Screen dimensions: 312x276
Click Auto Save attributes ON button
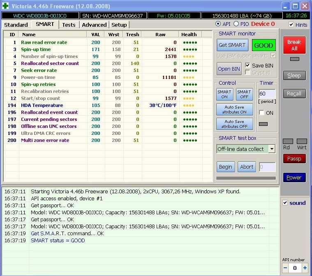click(234, 109)
